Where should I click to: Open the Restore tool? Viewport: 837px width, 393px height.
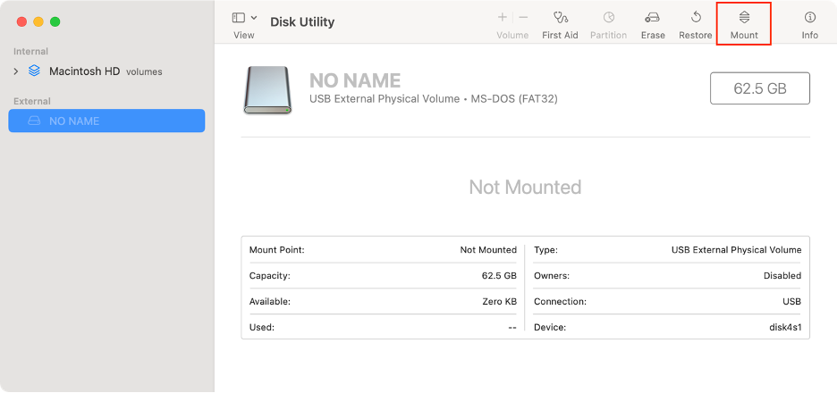tap(696, 24)
